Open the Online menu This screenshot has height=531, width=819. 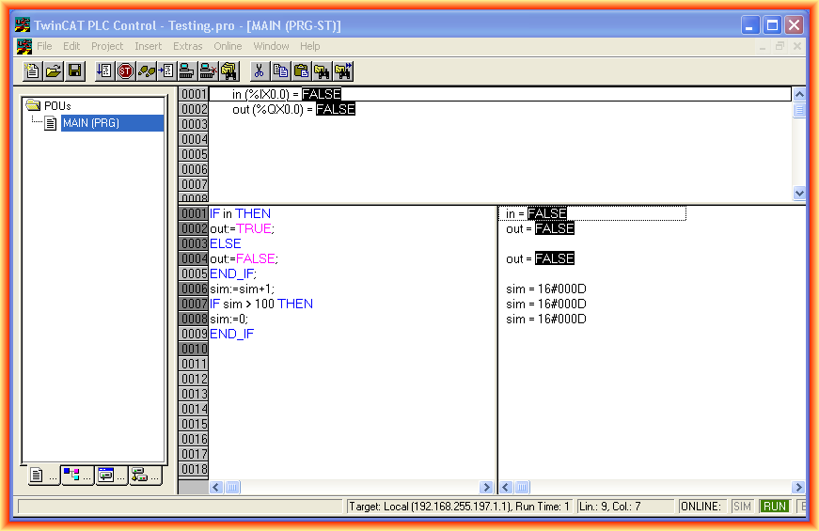228,46
